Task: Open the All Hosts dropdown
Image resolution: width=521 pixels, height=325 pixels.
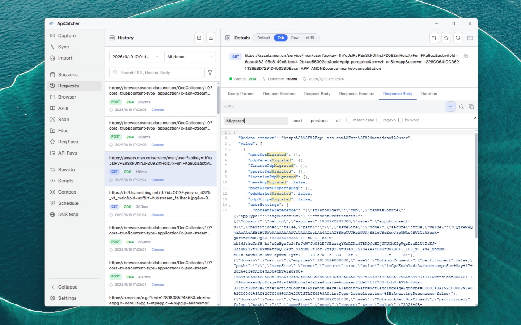Action: 190,57
